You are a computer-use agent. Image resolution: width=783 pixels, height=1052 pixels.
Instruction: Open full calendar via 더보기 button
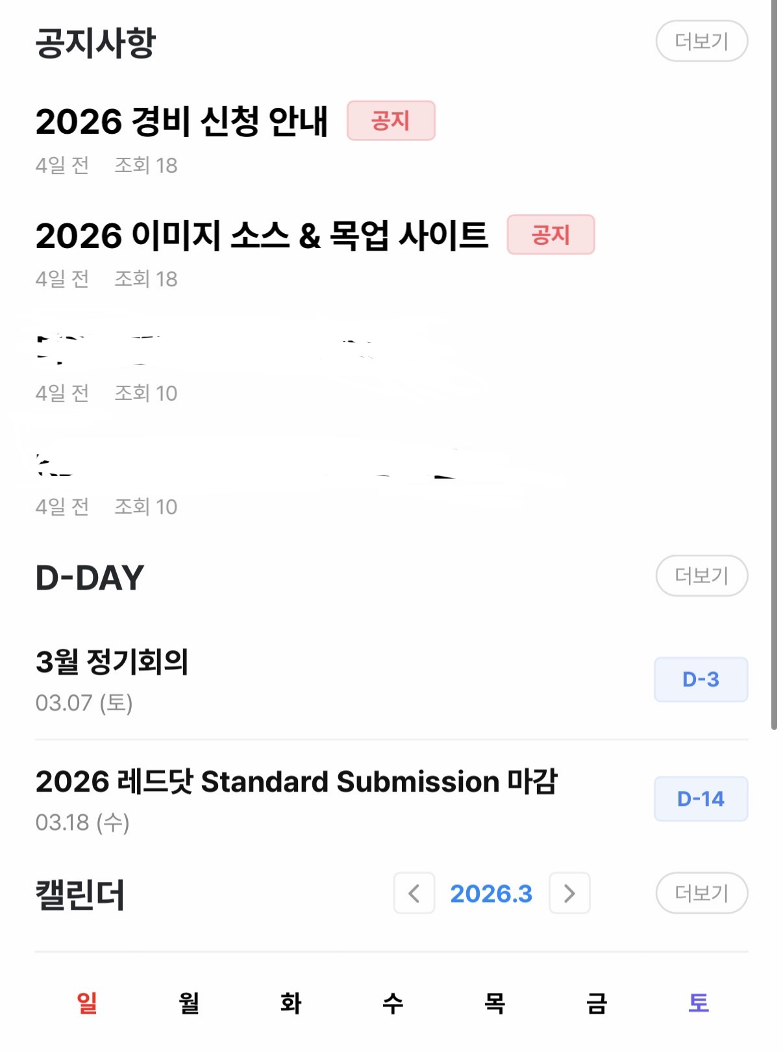tap(701, 893)
